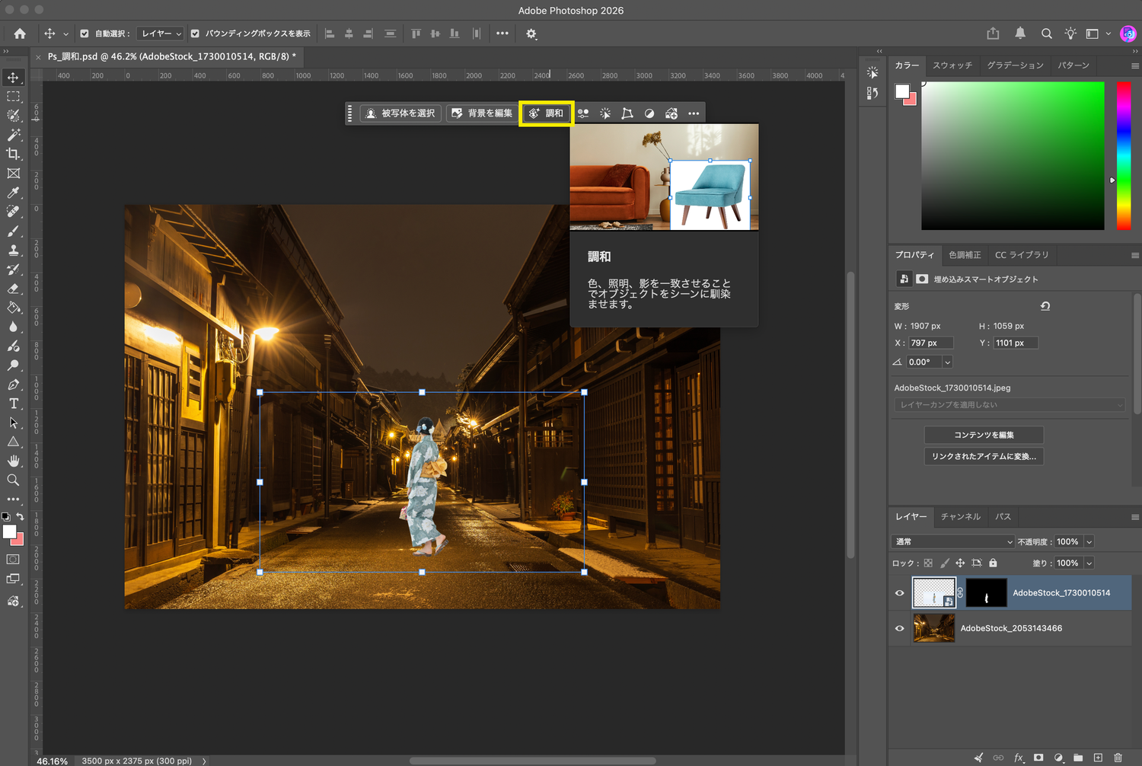Select the Pen tool
This screenshot has height=766, width=1142.
click(x=14, y=385)
